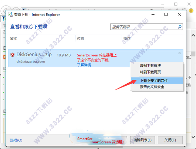Maximize the background Internet Explorer window
This screenshot has height=149, width=196.
click(176, 4)
